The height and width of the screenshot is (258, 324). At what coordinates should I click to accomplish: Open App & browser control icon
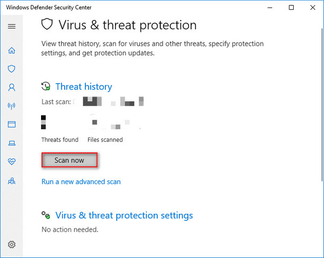(11, 124)
